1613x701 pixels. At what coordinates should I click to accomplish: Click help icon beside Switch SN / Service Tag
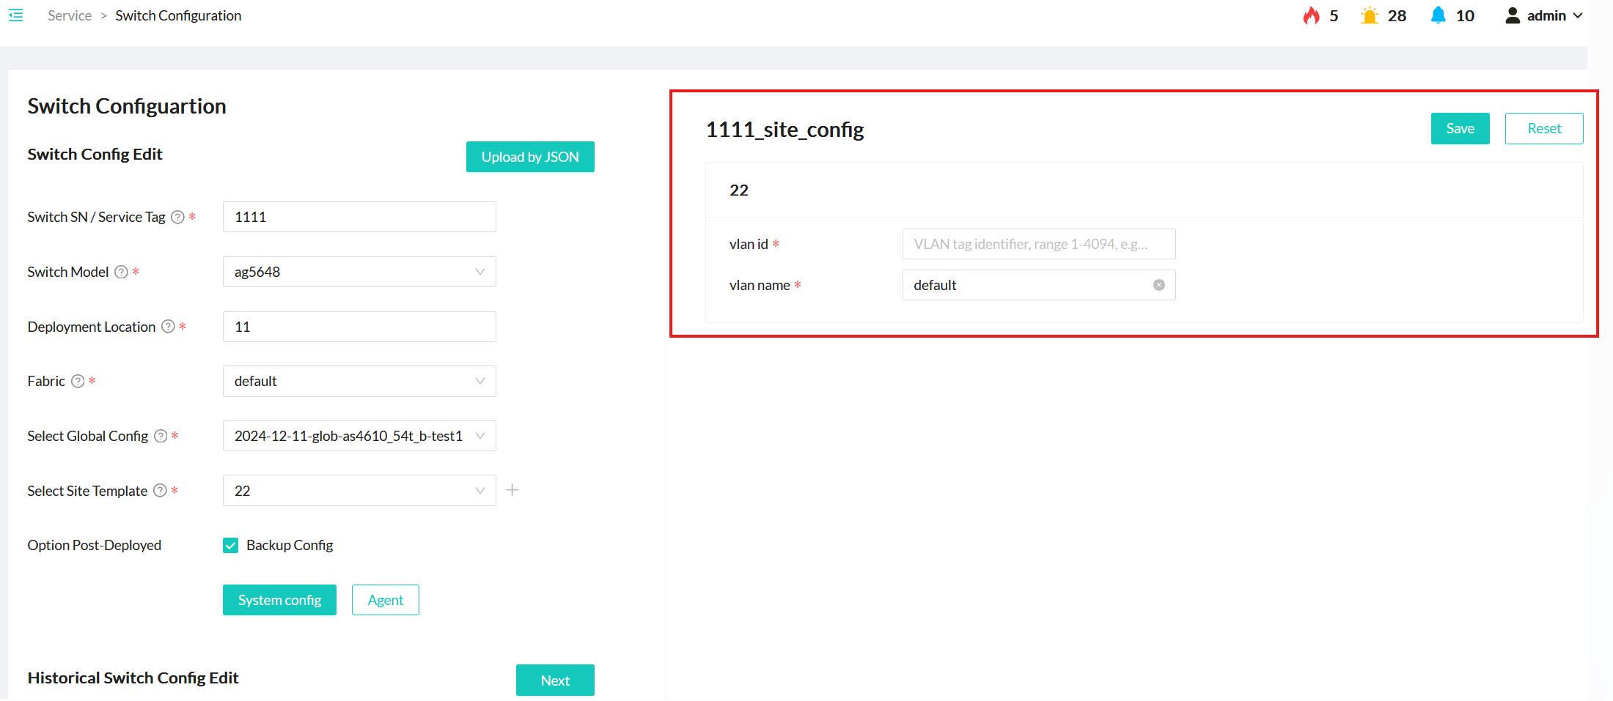pyautogui.click(x=177, y=217)
